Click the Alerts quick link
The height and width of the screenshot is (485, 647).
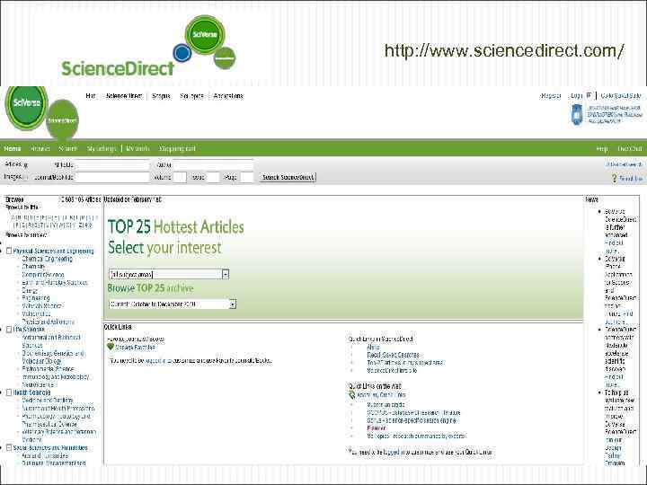pyautogui.click(x=373, y=347)
